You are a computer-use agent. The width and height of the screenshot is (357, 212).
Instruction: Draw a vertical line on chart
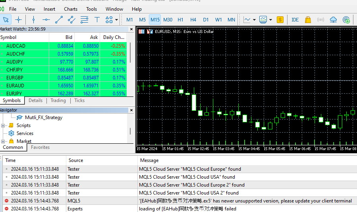[x=33, y=20]
